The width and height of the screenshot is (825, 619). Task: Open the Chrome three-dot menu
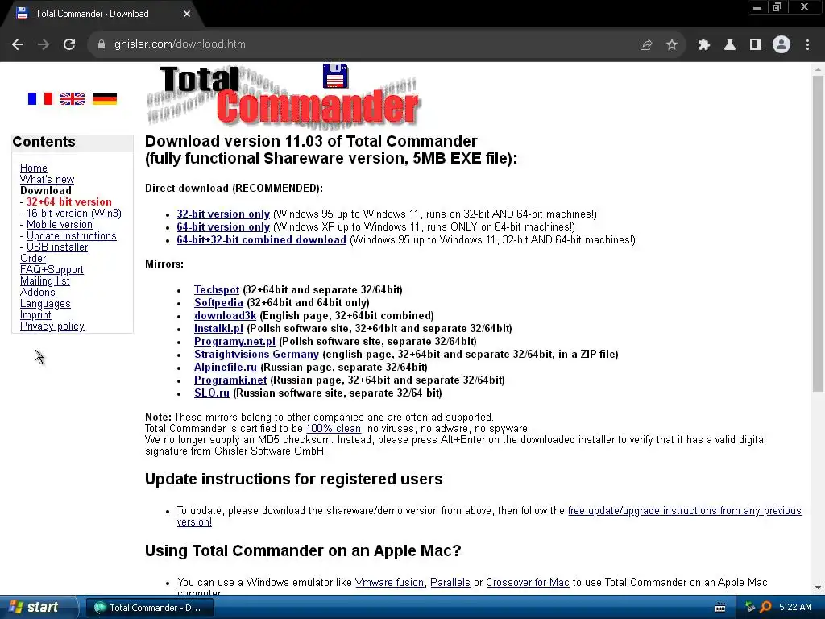(807, 45)
